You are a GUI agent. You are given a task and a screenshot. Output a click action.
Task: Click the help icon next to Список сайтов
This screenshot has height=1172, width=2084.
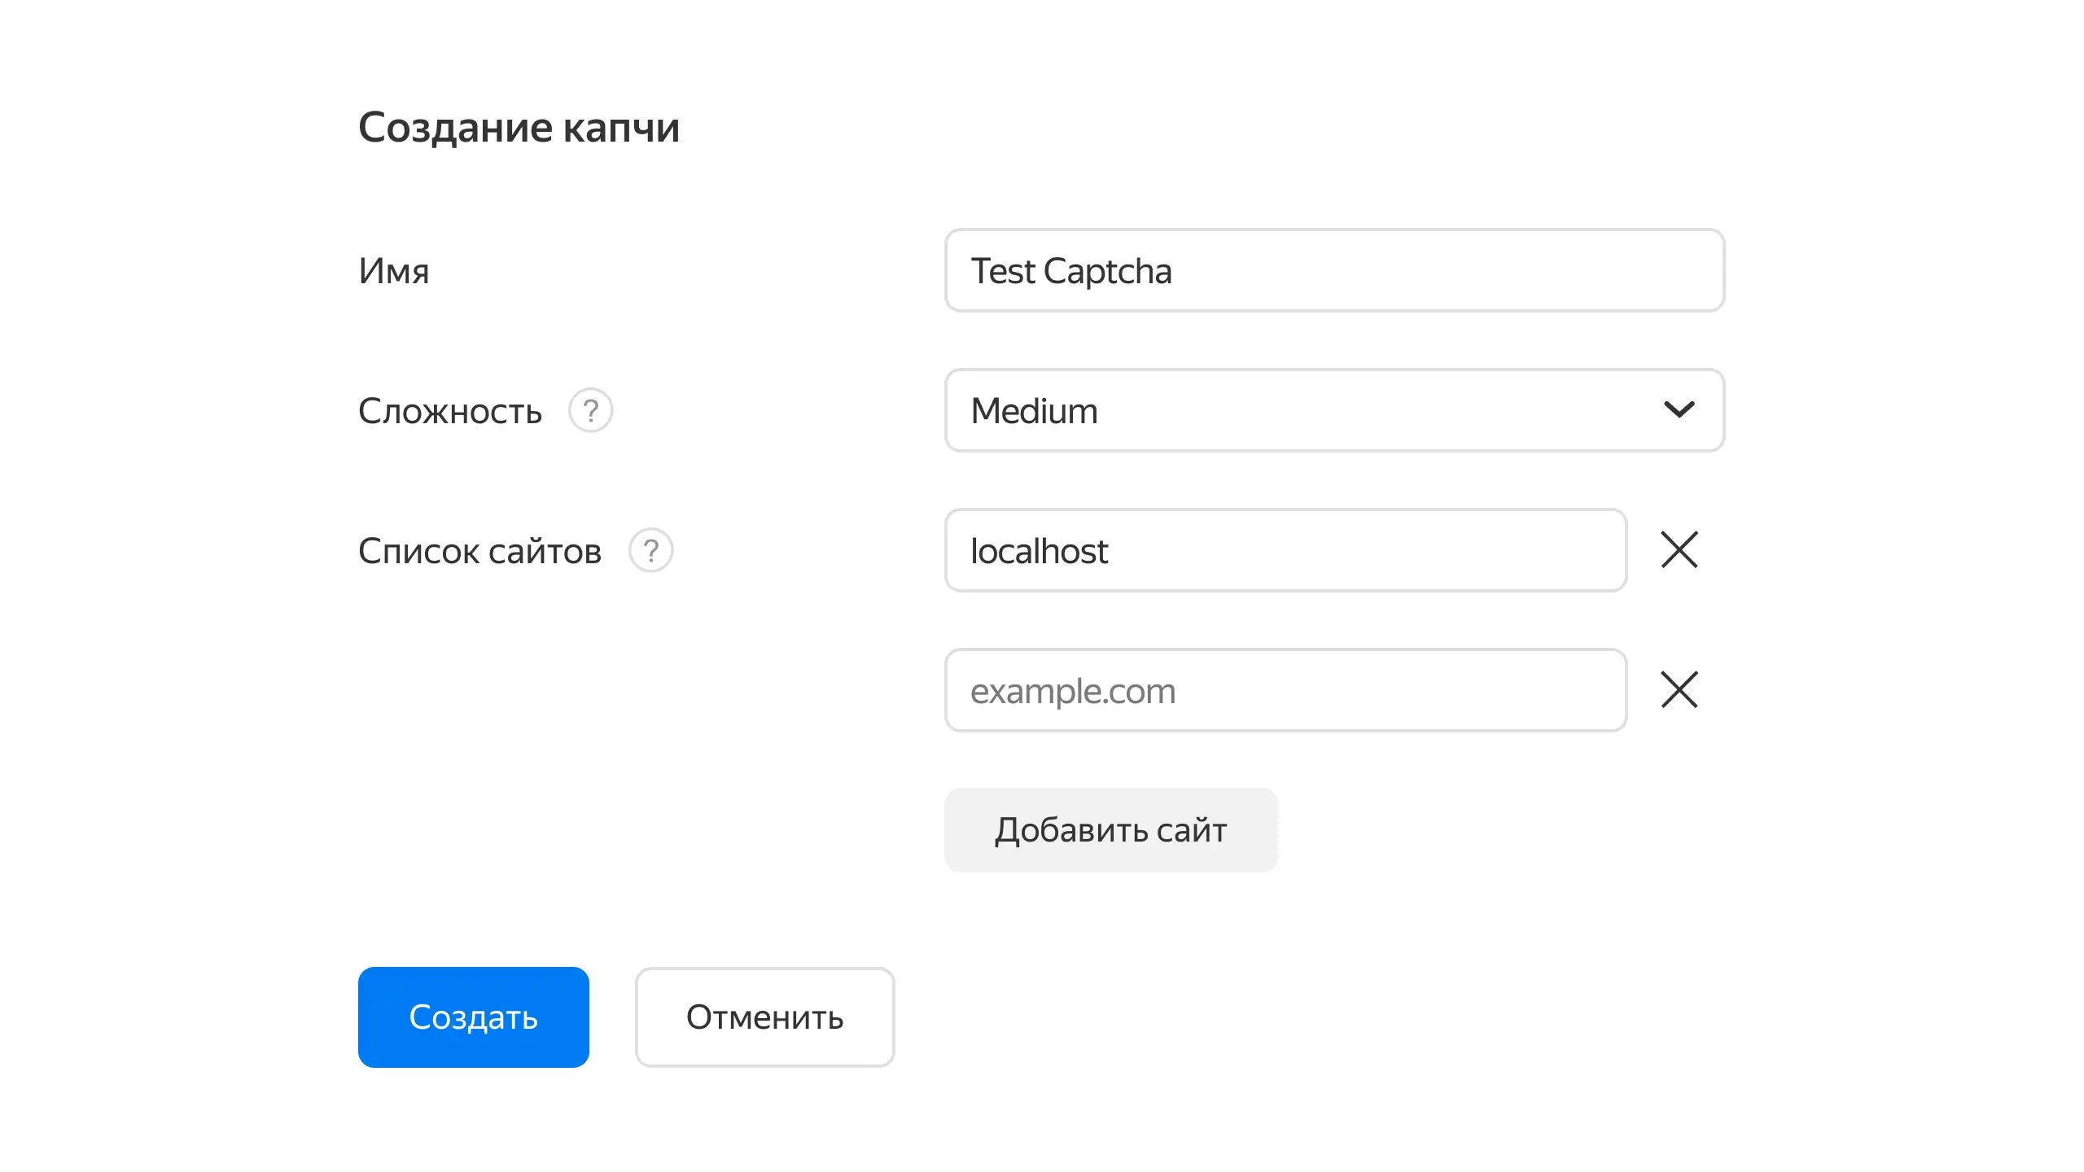[650, 550]
